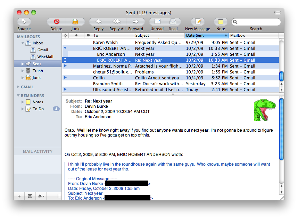The height and width of the screenshot is (219, 298).
Task: Sort messages by Mailbox column
Action: [254, 35]
